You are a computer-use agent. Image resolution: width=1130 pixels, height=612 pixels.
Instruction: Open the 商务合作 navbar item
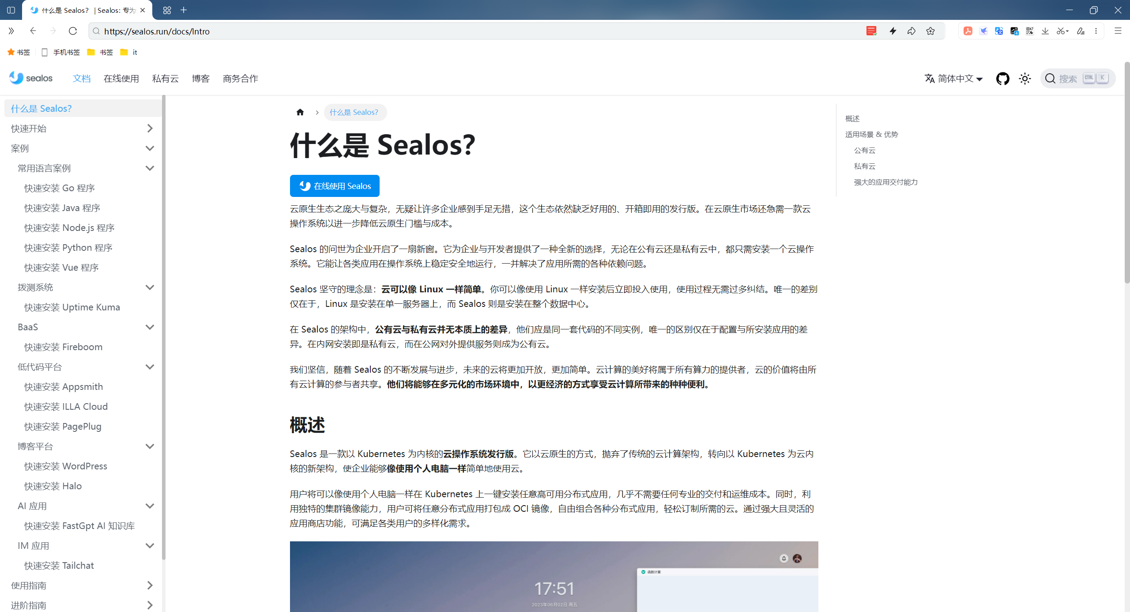coord(241,79)
